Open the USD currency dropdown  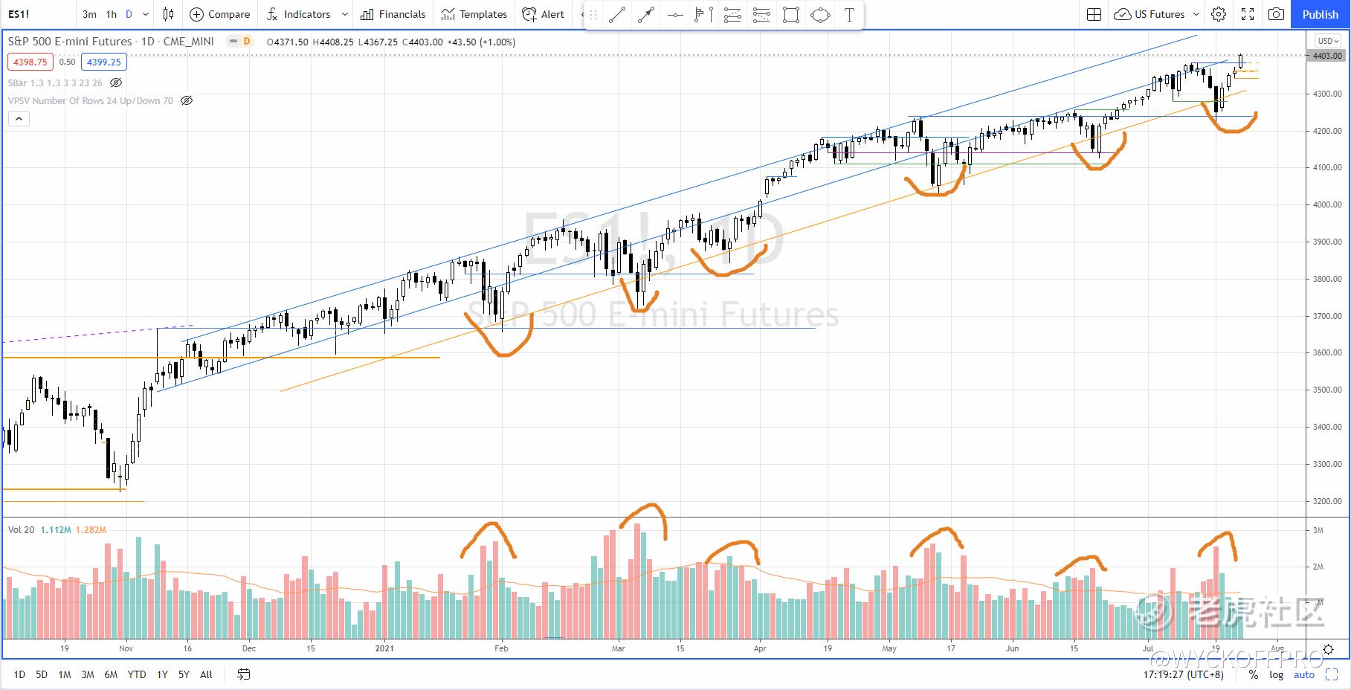pyautogui.click(x=1327, y=41)
